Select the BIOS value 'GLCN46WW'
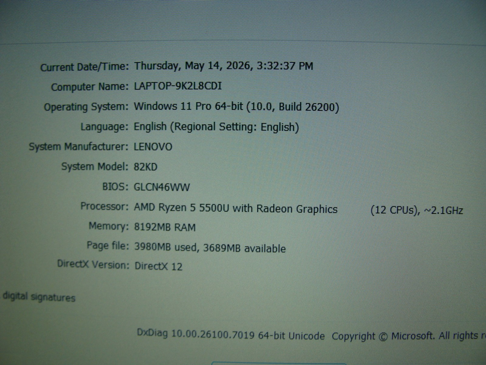 click(x=162, y=187)
